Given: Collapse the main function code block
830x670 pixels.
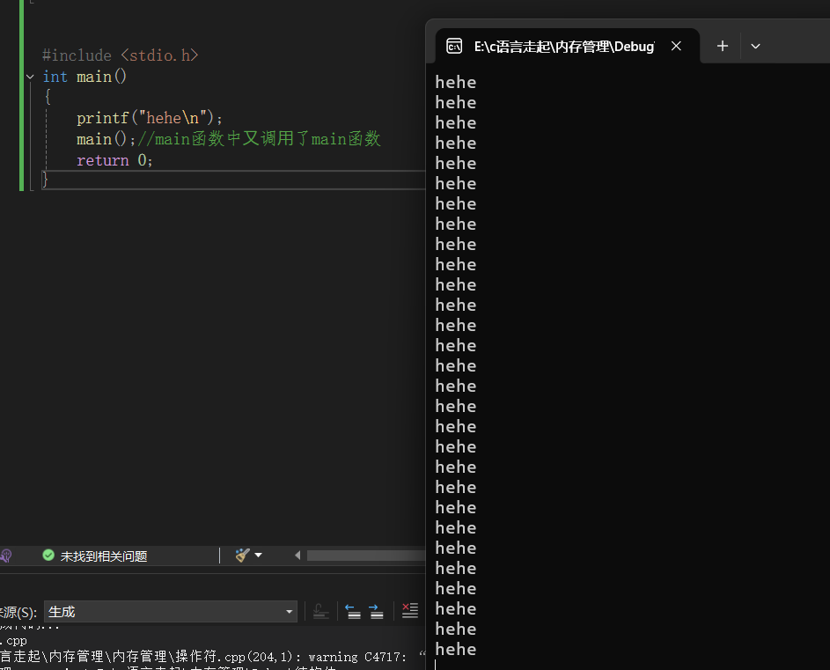Looking at the screenshot, I should 30,77.
